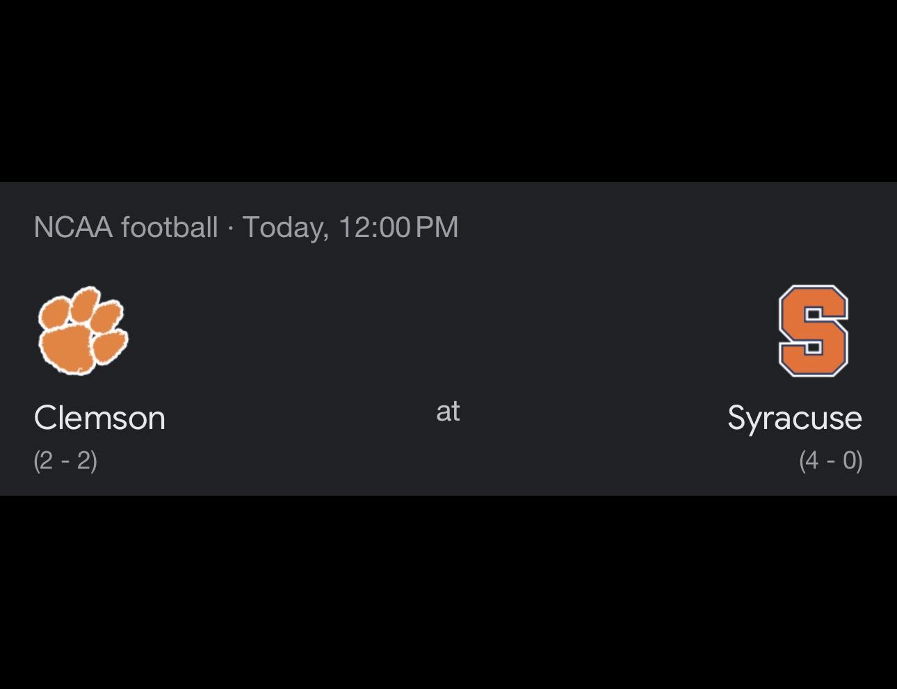The image size is (897, 689).
Task: Click the "at" text between teams
Action: point(448,411)
